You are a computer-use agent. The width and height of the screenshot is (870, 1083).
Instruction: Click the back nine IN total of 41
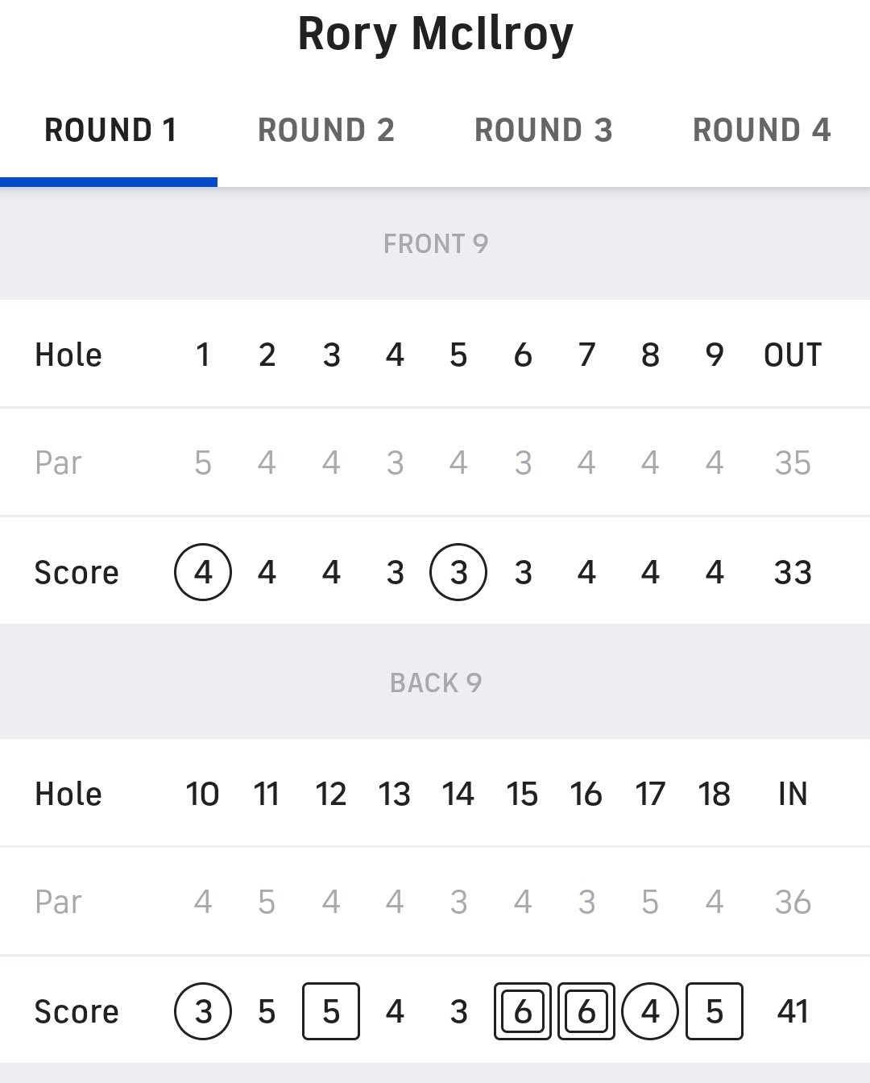[793, 1011]
